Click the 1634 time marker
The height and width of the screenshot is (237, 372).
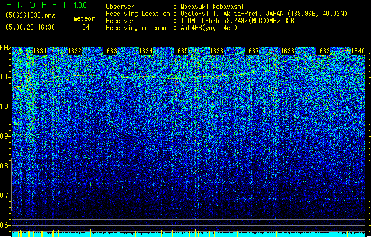145,51
